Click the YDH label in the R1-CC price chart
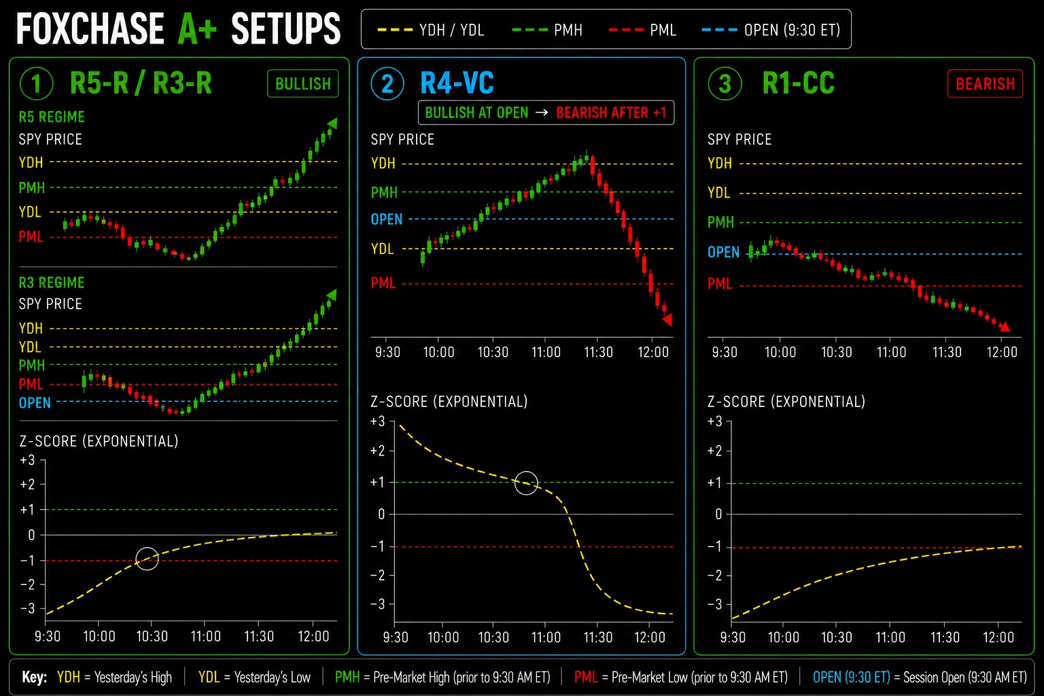Image resolution: width=1044 pixels, height=696 pixels. click(720, 163)
